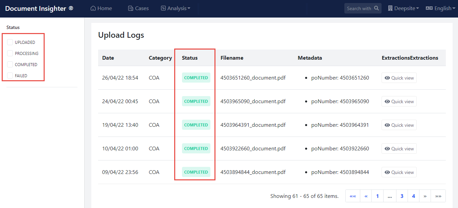Go to the first page of logs
Image resolution: width=458 pixels, height=208 pixels.
353,196
